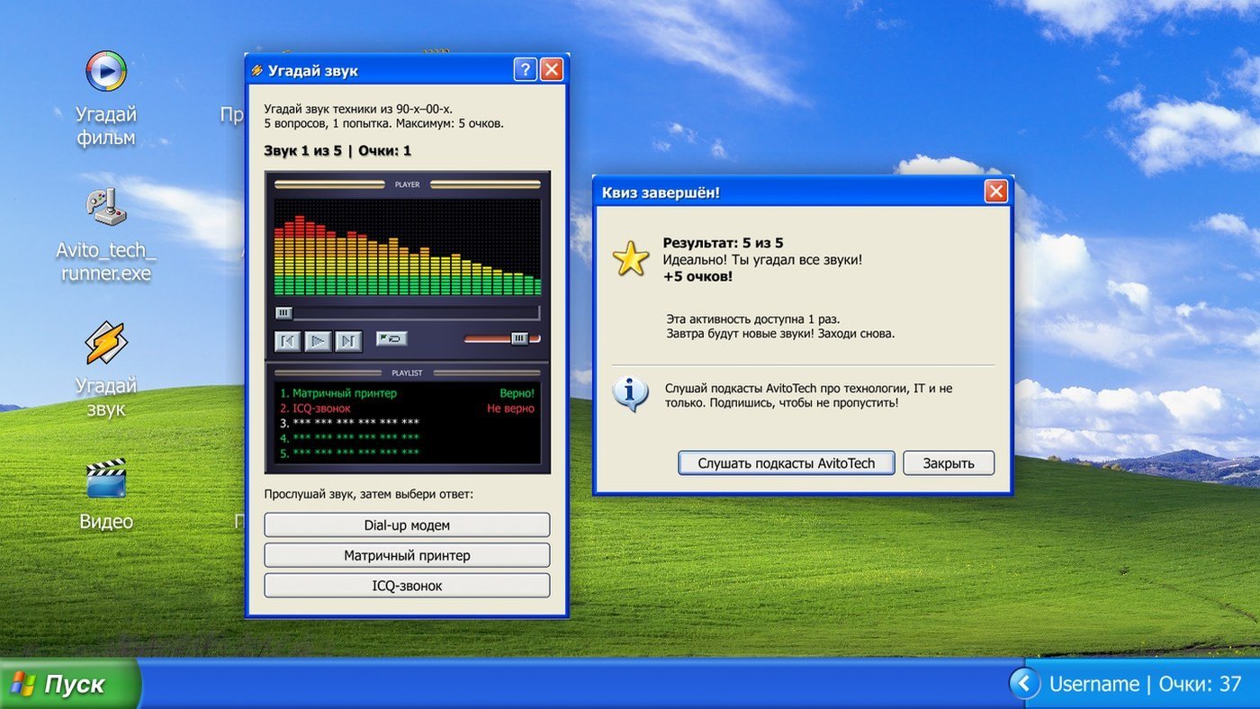Viewport: 1260px width, 709px height.
Task: Click the lightning icon in Угадай звук title bar
Action: click(x=256, y=70)
